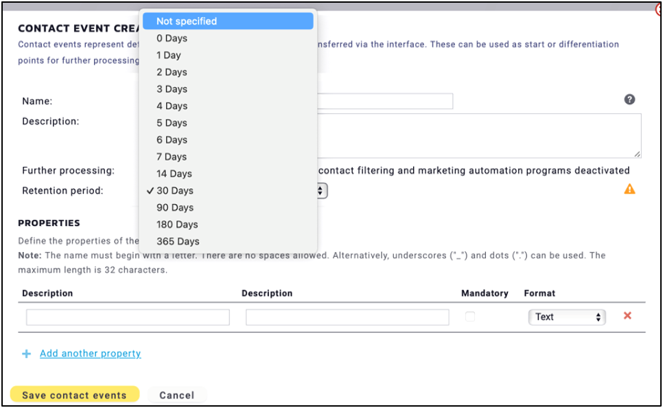This screenshot has height=408, width=663.
Task: Delete property row with red X
Action: coord(627,316)
